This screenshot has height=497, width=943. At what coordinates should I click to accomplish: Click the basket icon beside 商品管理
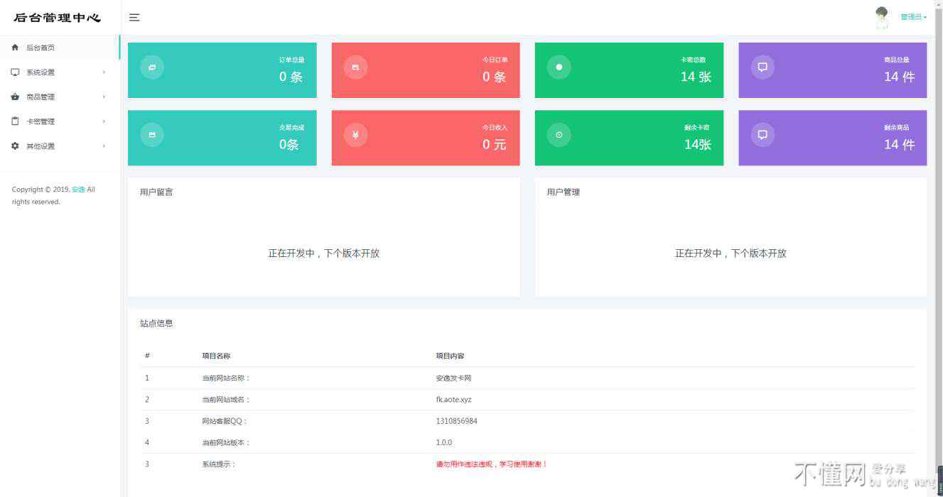pyautogui.click(x=15, y=97)
